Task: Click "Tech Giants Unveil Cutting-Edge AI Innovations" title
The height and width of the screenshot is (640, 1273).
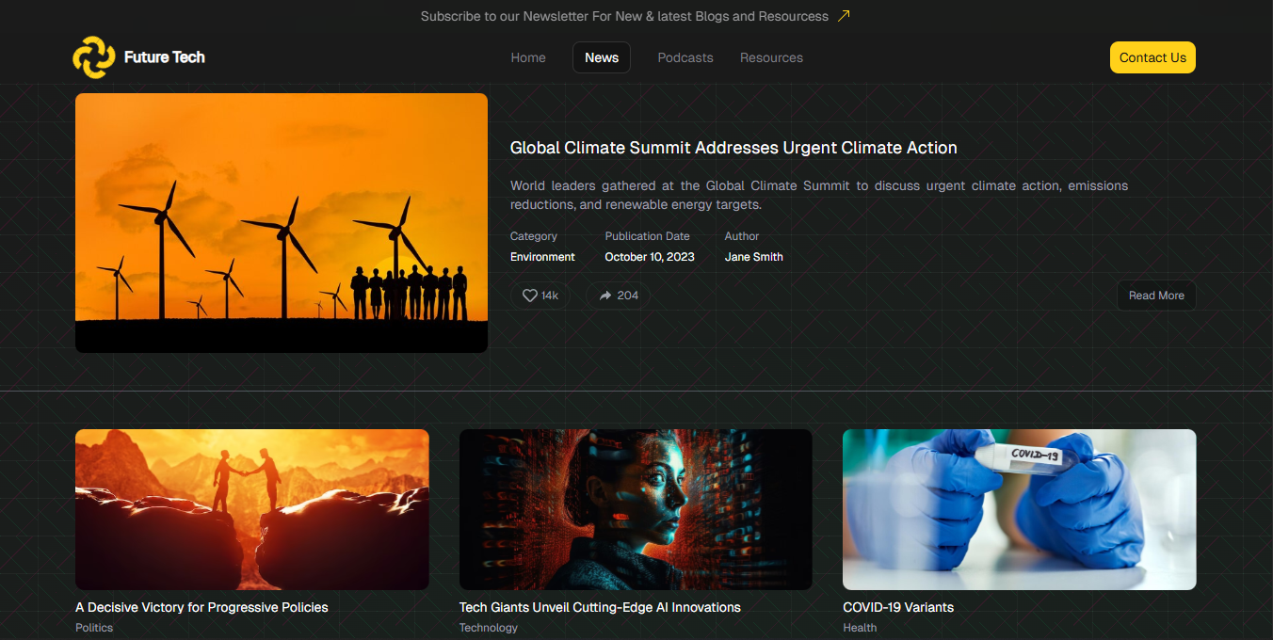Action: [600, 607]
